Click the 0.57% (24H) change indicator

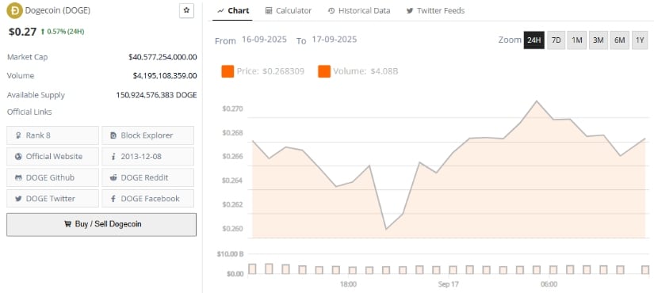click(63, 32)
